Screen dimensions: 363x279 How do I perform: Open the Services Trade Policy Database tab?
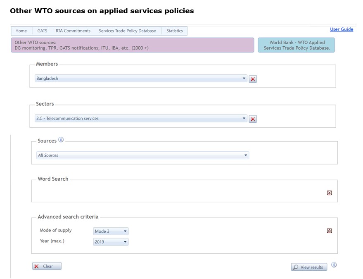[127, 31]
